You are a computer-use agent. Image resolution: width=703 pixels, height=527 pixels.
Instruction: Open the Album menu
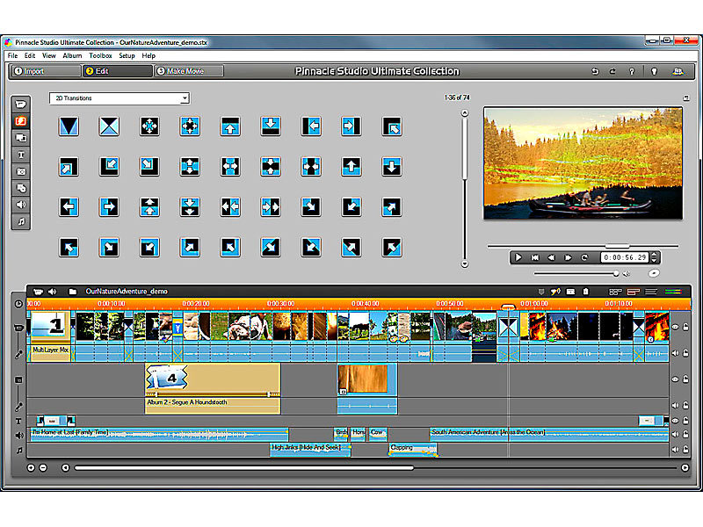click(x=72, y=55)
